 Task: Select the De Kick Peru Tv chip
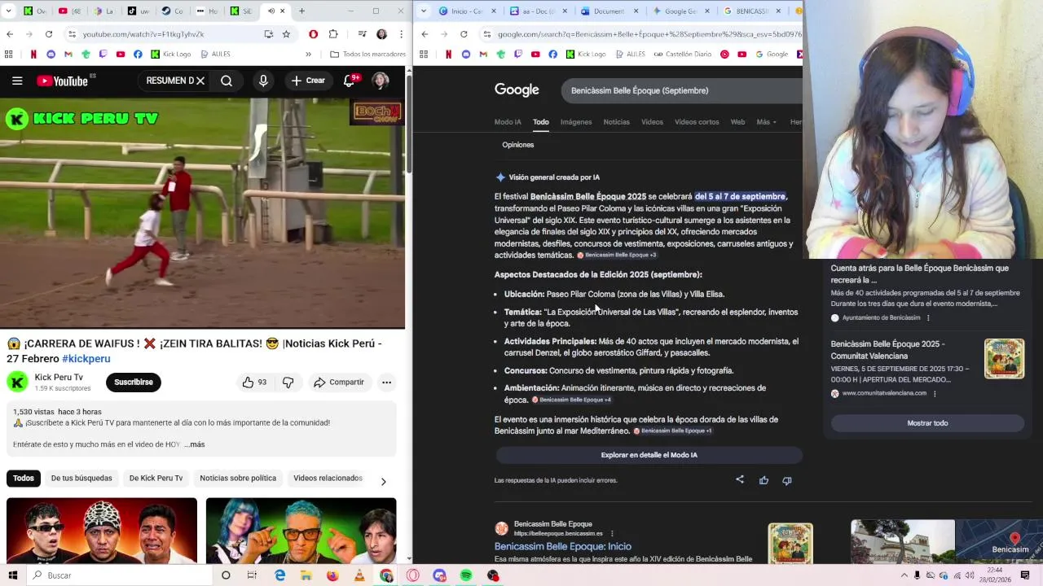pyautogui.click(x=156, y=478)
